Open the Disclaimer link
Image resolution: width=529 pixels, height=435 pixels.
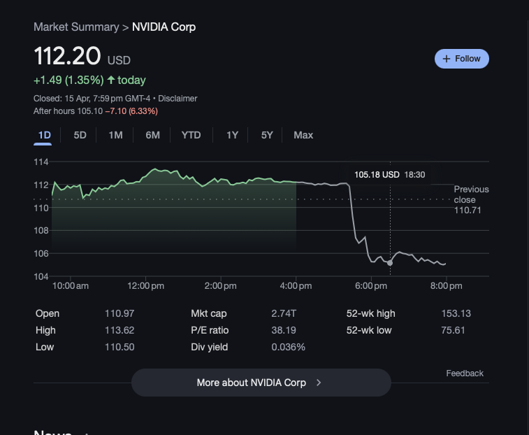(x=177, y=99)
